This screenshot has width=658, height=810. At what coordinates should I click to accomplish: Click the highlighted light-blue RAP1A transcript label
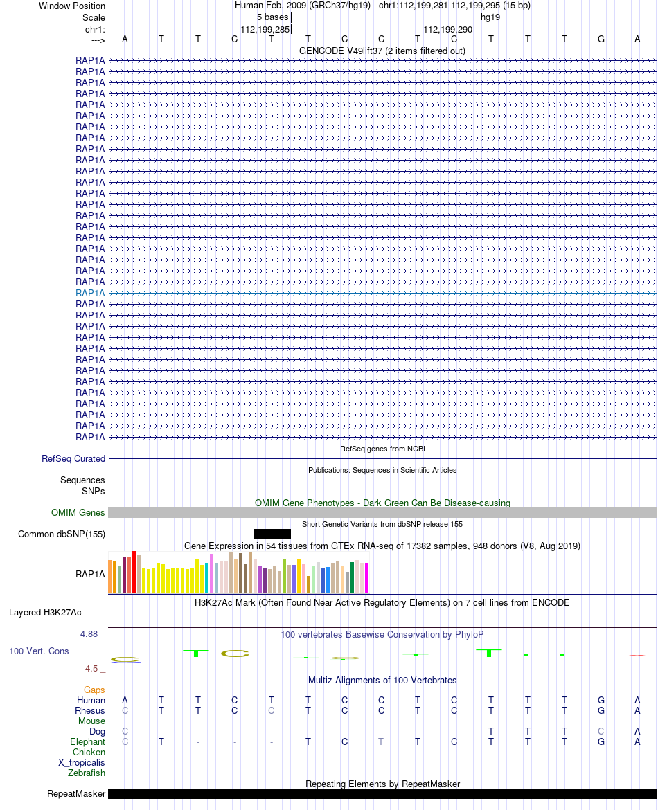[x=90, y=293]
